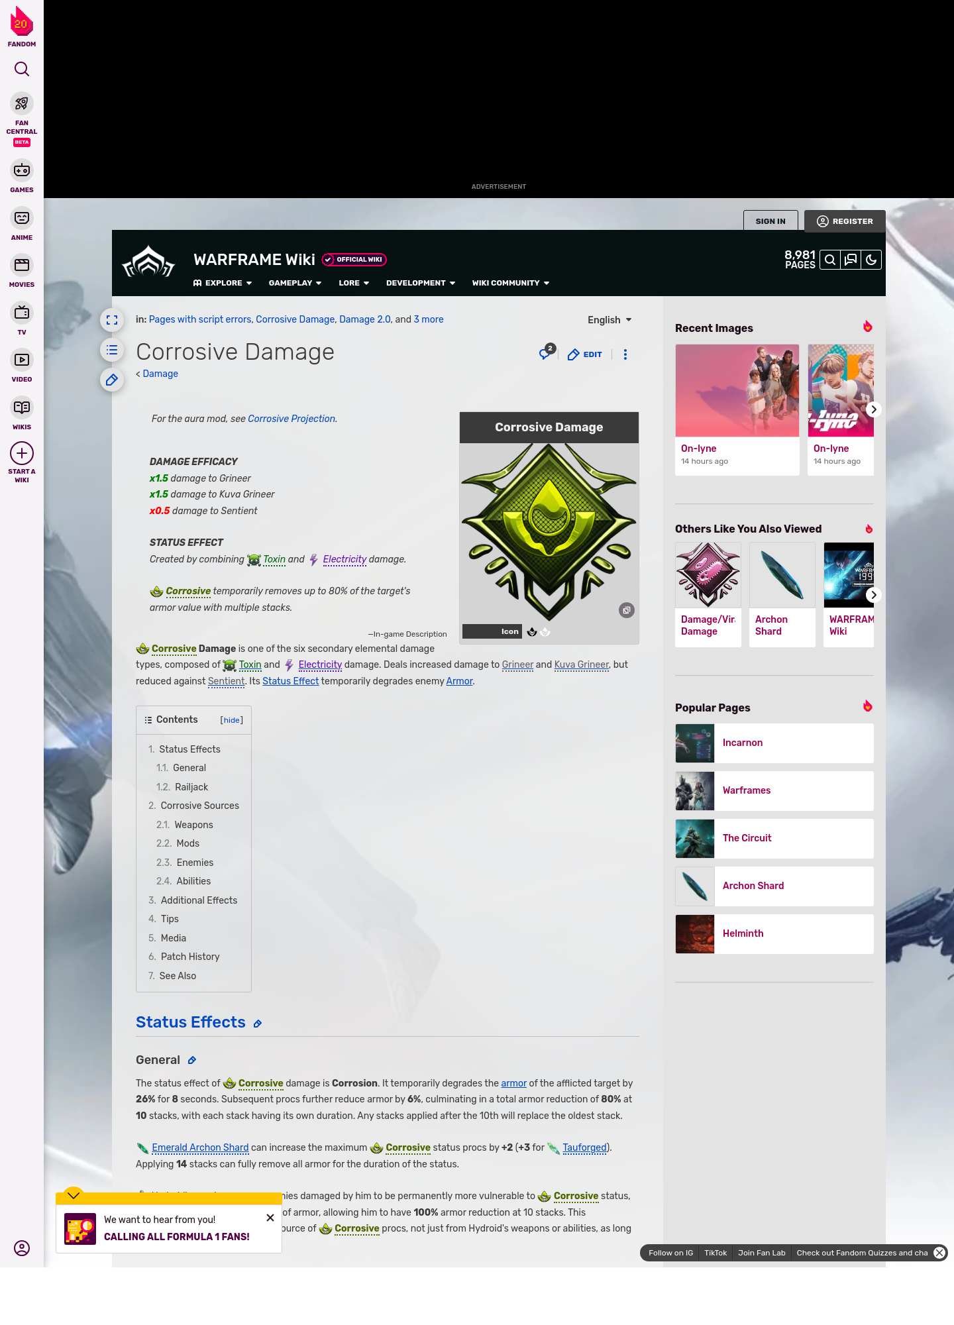Screen dimensions: 954x1325
Task: Expand the Gameplay menu
Action: [295, 283]
